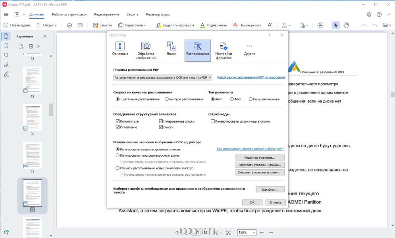
Task: Open the search panel magnifier icon
Action: tap(6, 55)
